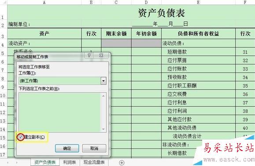255x166 pixels.
Task: Click the 应付账款 cell
Action: click(x=198, y=69)
